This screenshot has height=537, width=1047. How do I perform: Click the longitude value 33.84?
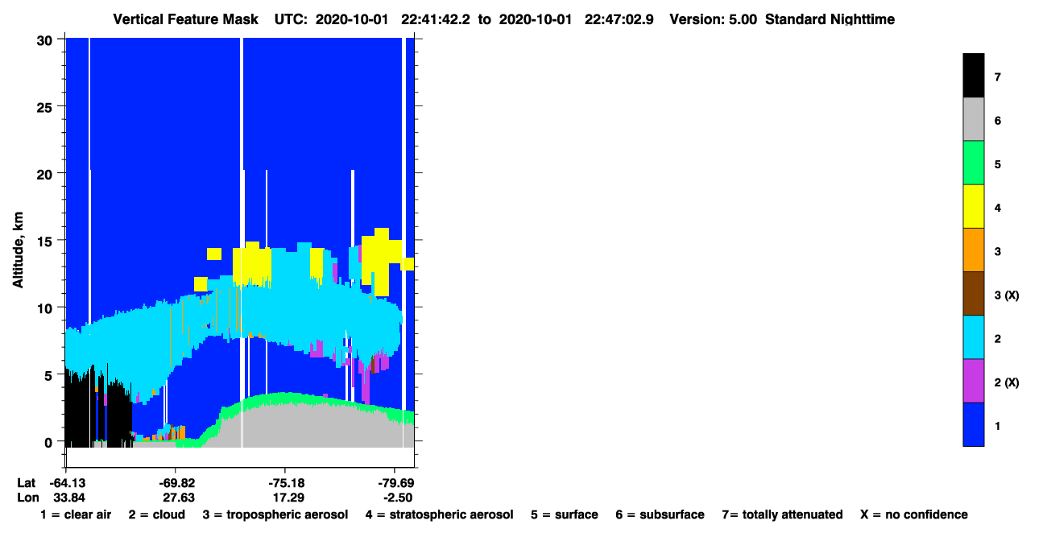(69, 498)
